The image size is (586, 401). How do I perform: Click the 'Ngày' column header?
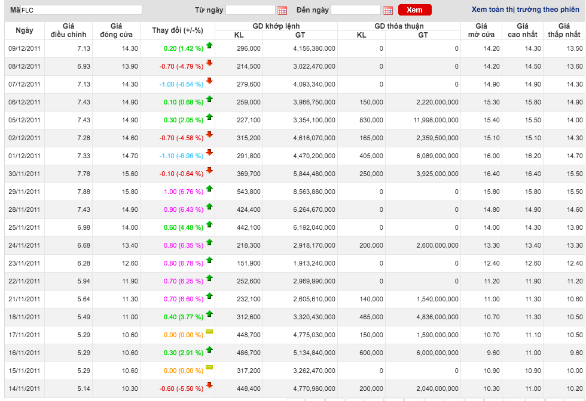pos(25,30)
